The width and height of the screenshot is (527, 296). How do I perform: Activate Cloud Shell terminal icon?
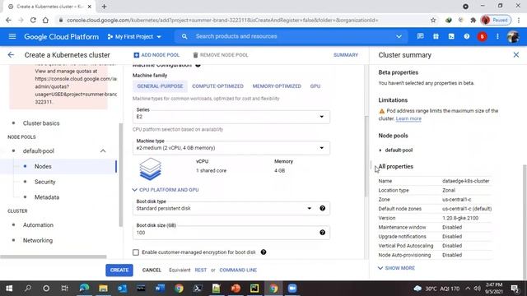[x=451, y=36]
